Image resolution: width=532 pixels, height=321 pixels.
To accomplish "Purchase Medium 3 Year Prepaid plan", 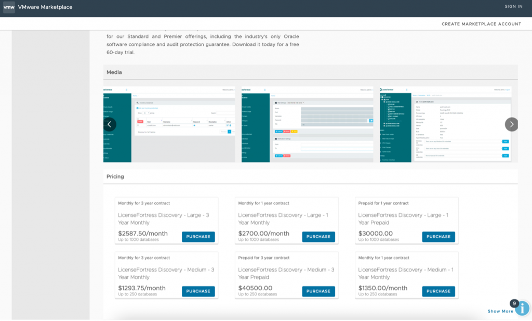I will coord(318,291).
